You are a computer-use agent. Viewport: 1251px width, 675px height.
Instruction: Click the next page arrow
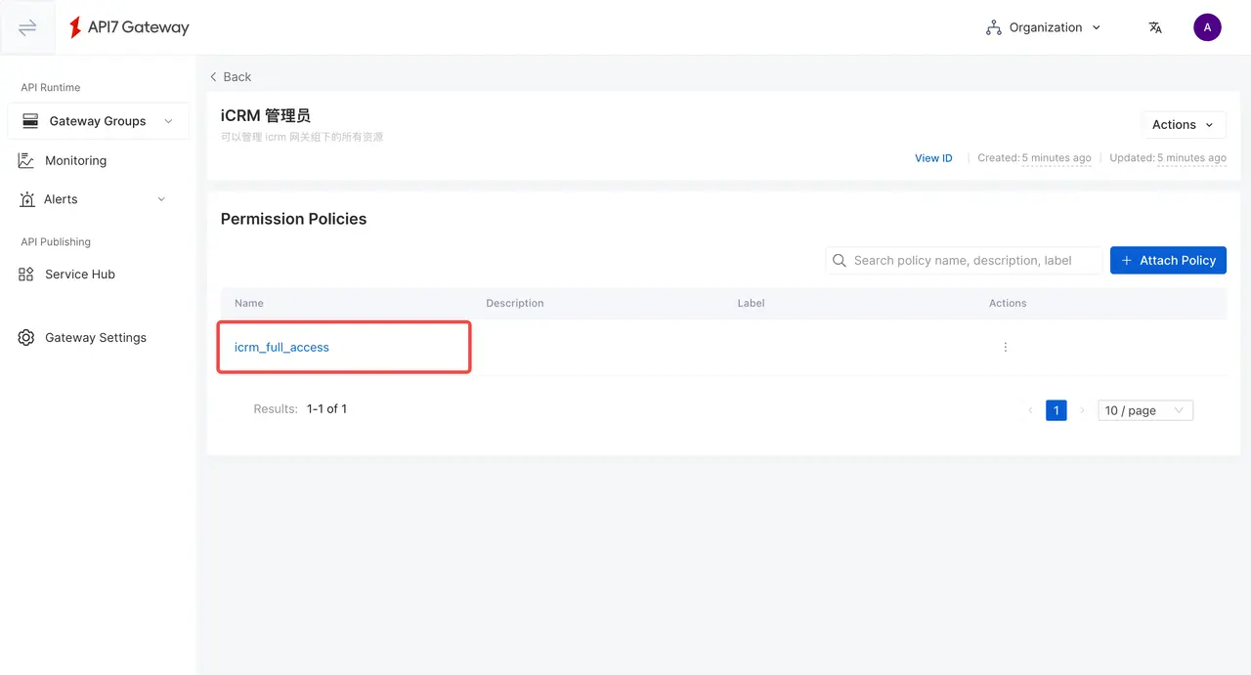point(1082,410)
